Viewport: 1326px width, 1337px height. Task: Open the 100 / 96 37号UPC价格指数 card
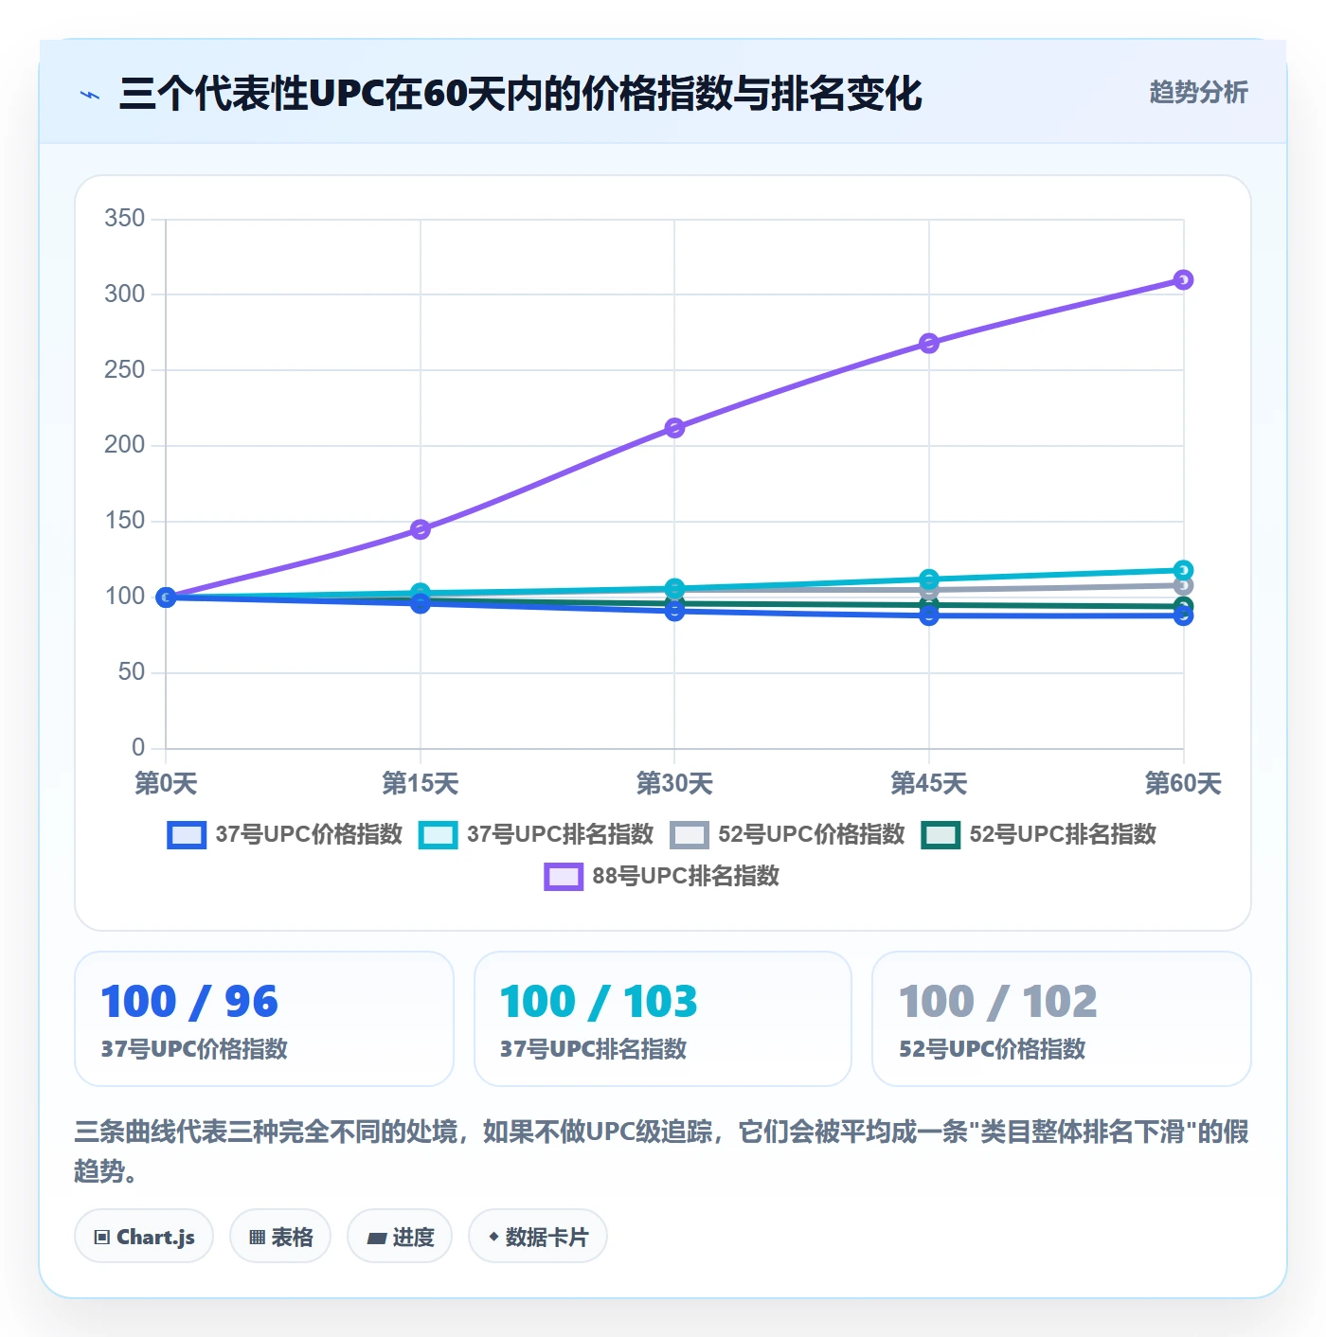[264, 1019]
